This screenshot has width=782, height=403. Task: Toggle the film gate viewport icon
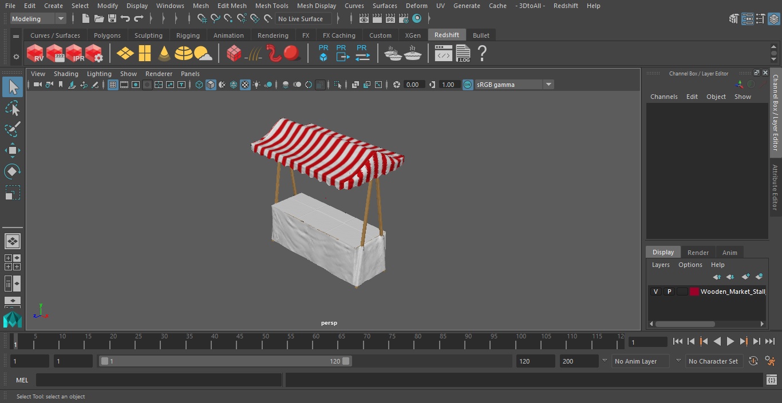coord(124,85)
